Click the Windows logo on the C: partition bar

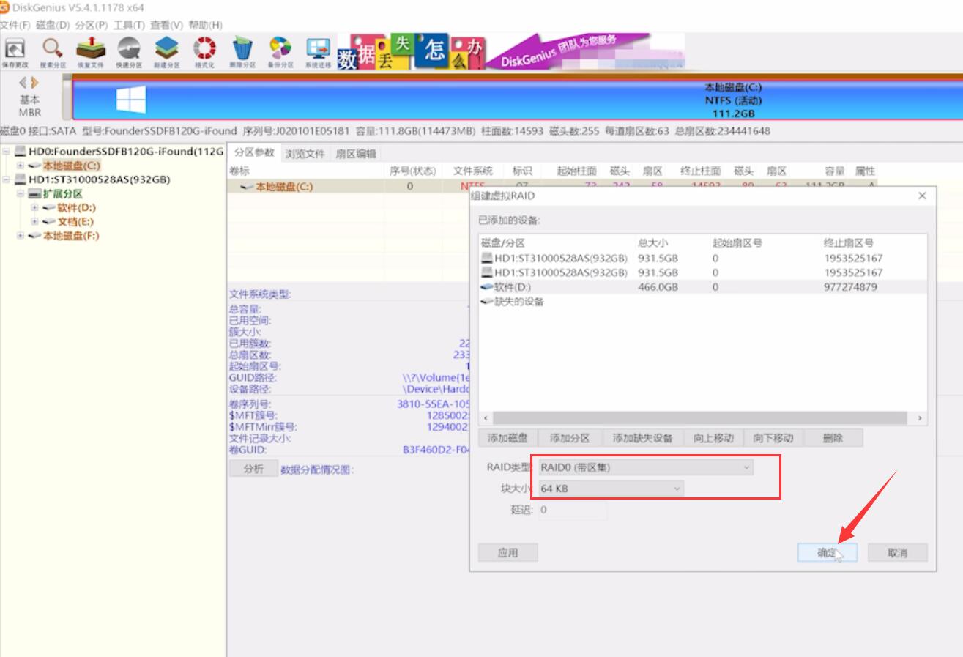(131, 100)
